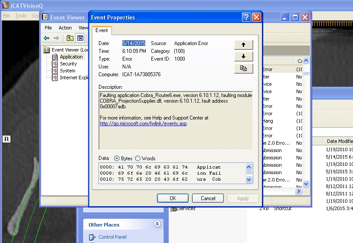Click the Internet Explorer log icon in tree

(x=55, y=78)
